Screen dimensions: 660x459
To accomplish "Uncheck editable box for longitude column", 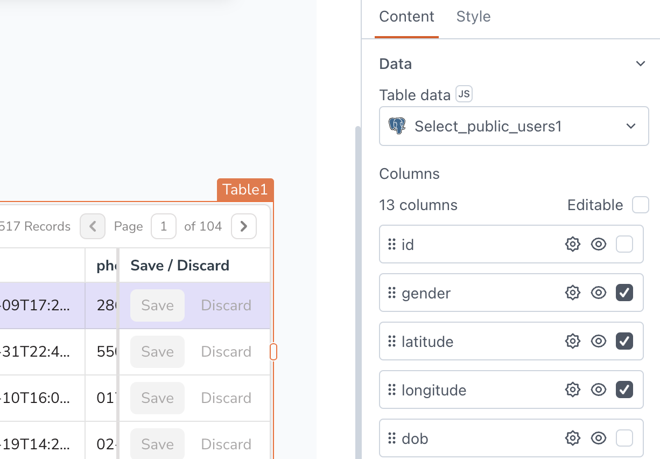I will [x=624, y=390].
